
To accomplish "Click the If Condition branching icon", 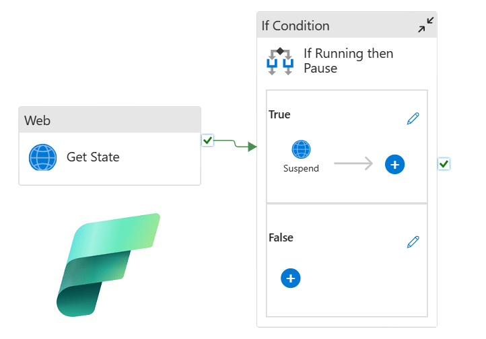I will pyautogui.click(x=280, y=61).
